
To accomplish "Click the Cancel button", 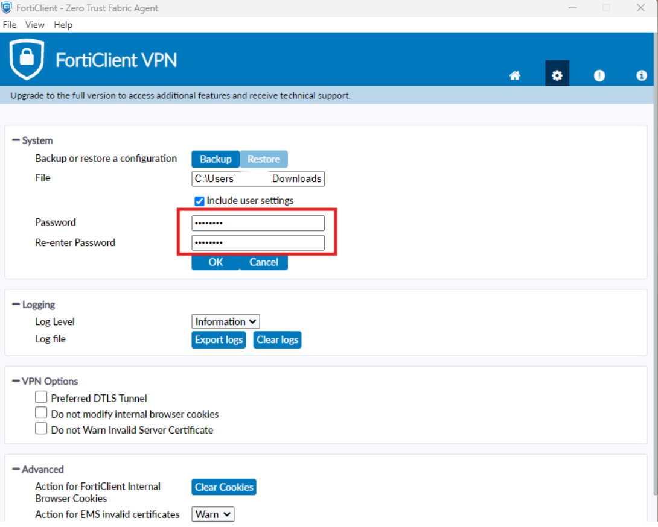I will click(264, 262).
